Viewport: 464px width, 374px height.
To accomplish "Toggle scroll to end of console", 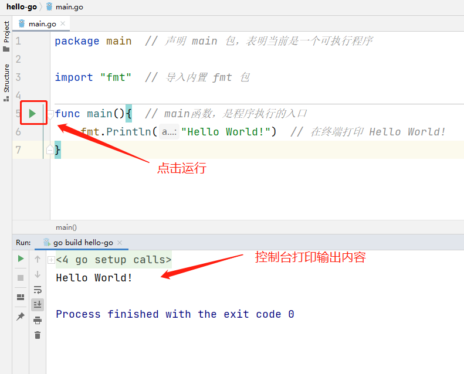I will pyautogui.click(x=38, y=304).
